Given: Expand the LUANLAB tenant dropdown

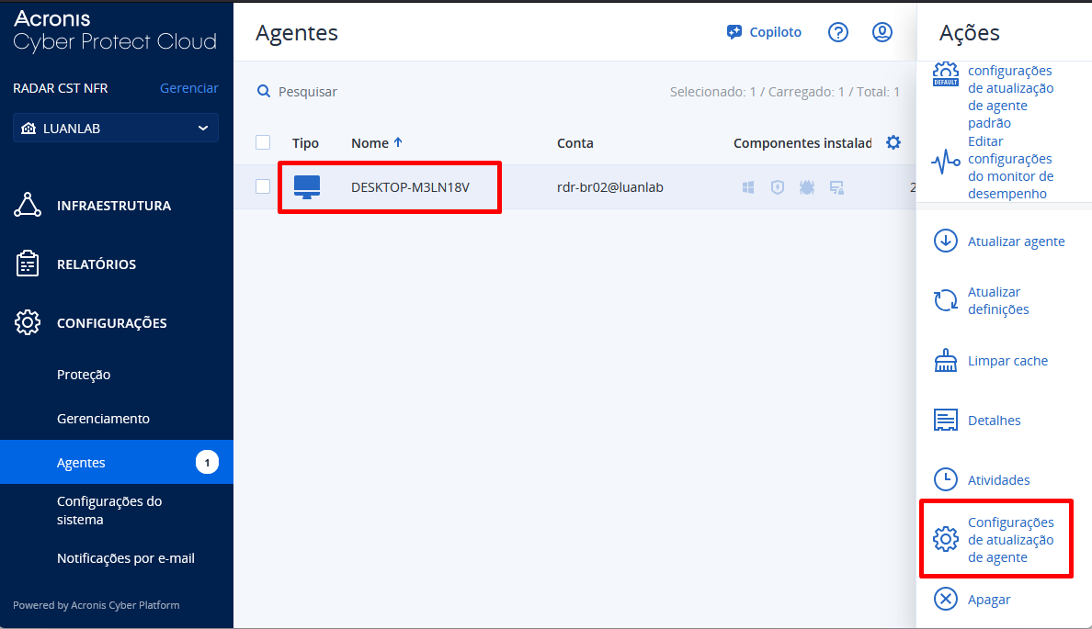Looking at the screenshot, I should pos(116,129).
